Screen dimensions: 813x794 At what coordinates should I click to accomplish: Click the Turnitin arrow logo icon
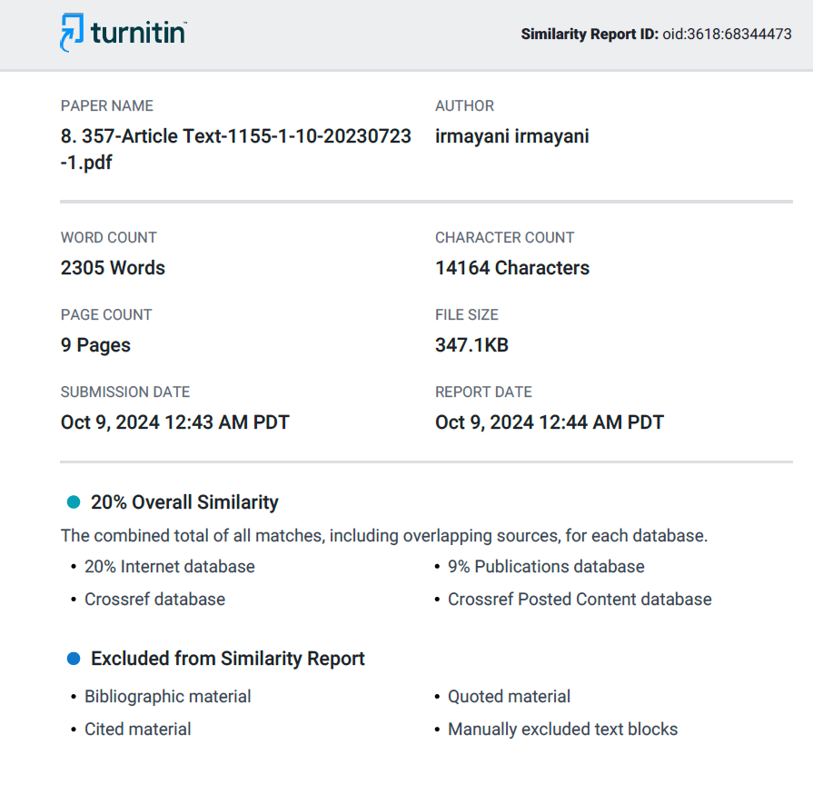coord(72,33)
